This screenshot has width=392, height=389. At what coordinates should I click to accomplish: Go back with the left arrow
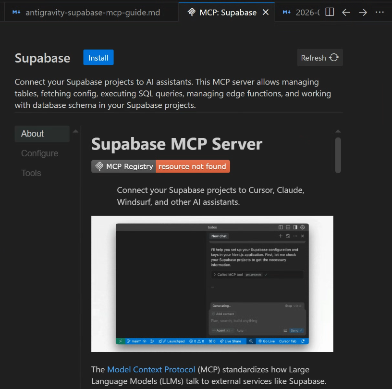pyautogui.click(x=346, y=12)
